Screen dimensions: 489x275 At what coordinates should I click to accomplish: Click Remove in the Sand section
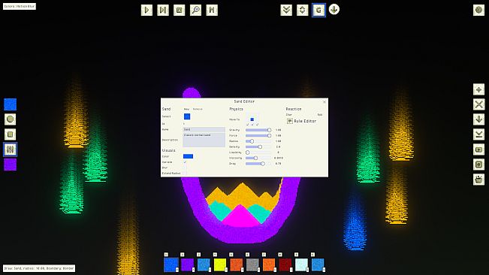tap(198, 109)
